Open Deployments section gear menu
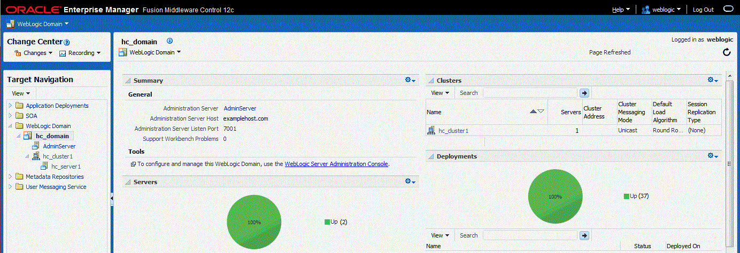Screen dimensions: 740x253 [x=713, y=156]
